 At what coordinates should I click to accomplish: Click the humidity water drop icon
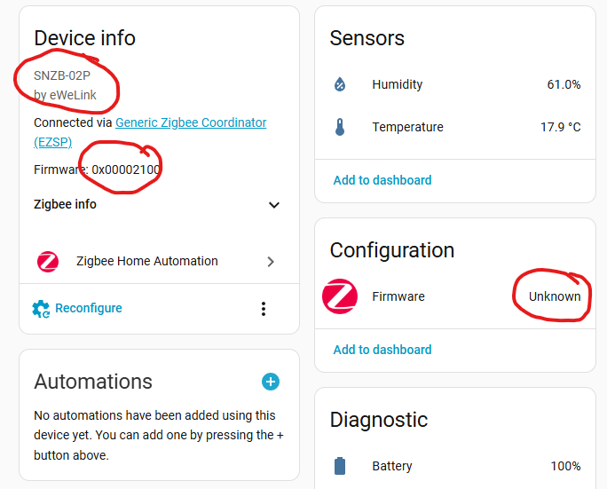tap(339, 85)
